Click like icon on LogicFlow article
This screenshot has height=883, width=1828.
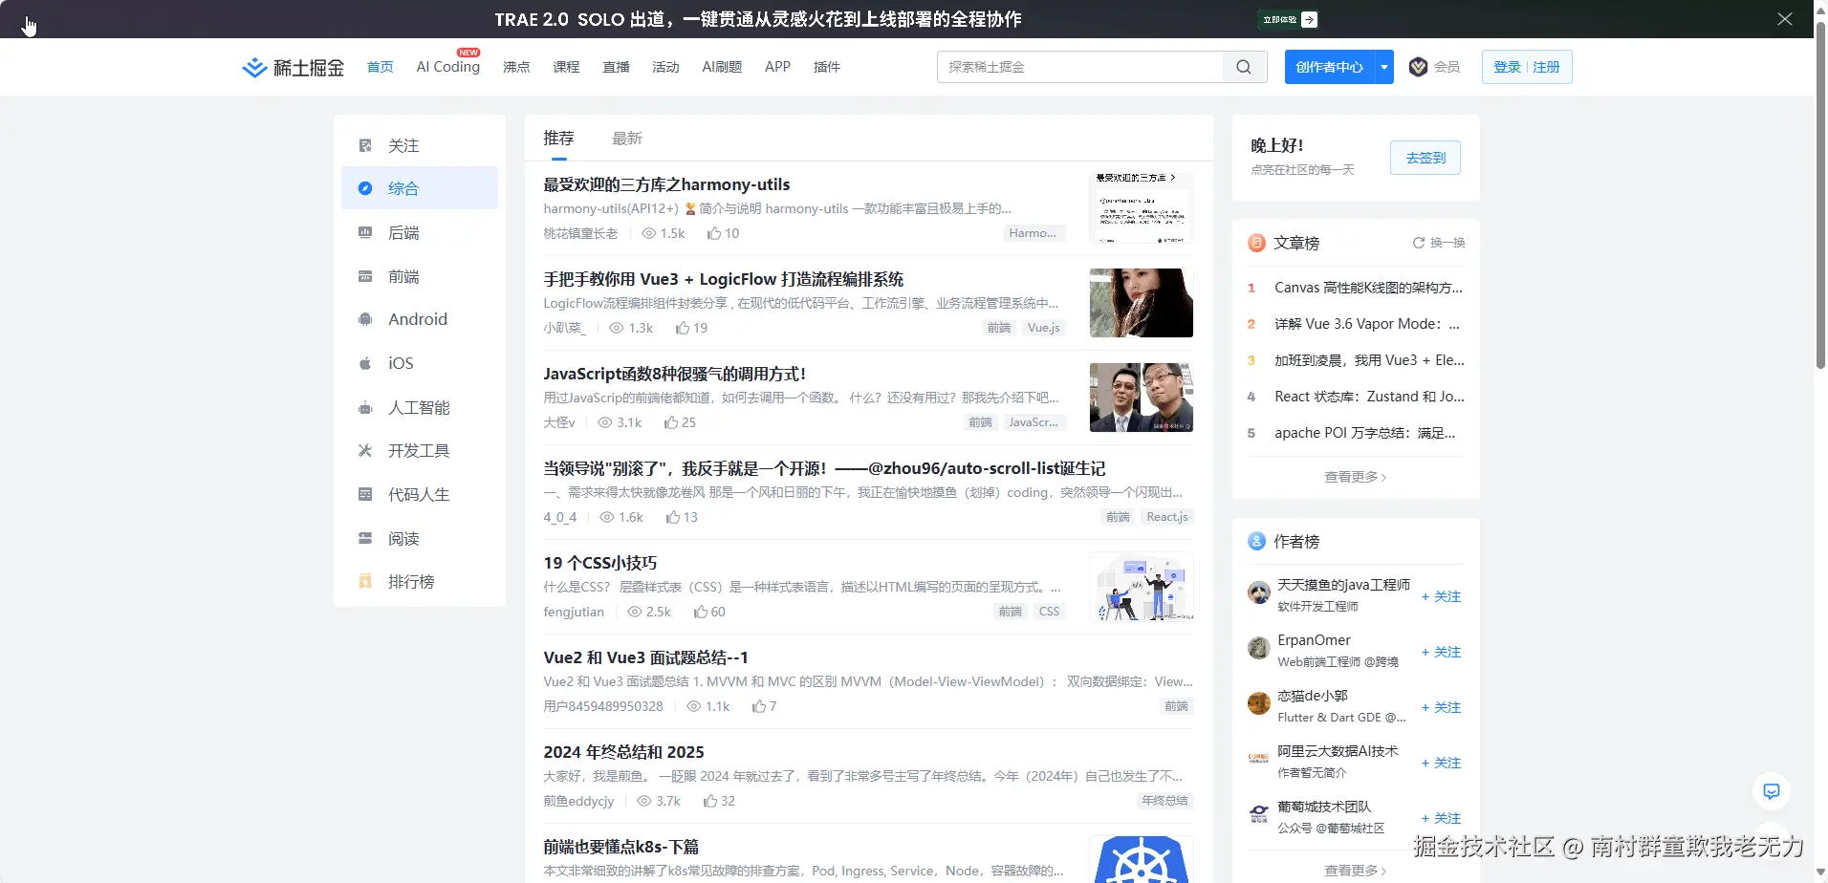(682, 328)
